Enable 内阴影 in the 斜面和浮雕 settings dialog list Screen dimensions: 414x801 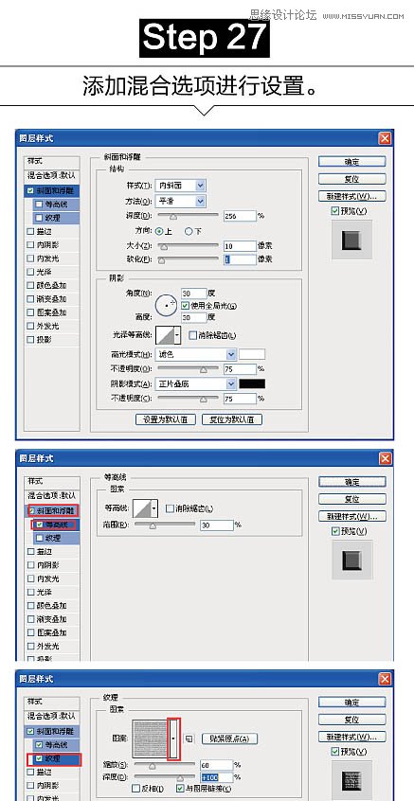click(x=31, y=245)
